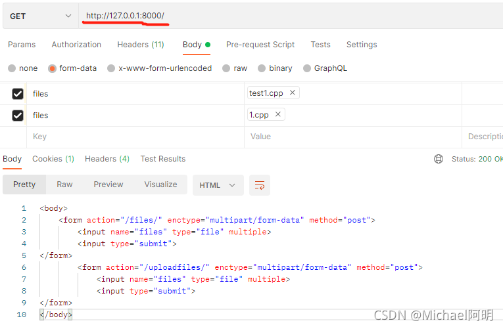503x327 pixels.
Task: Switch to the Tests tab
Action: (x=320, y=45)
